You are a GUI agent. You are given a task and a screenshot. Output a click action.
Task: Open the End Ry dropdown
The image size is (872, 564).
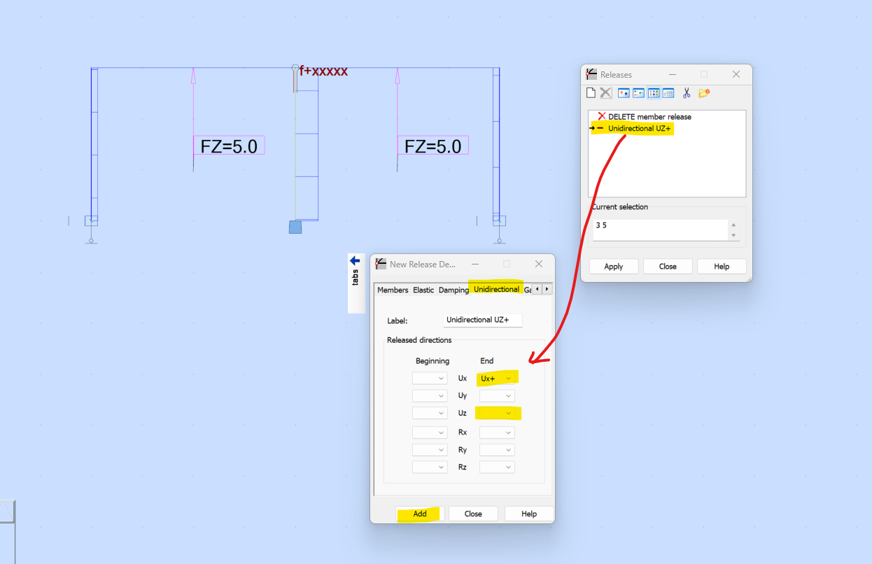click(497, 449)
